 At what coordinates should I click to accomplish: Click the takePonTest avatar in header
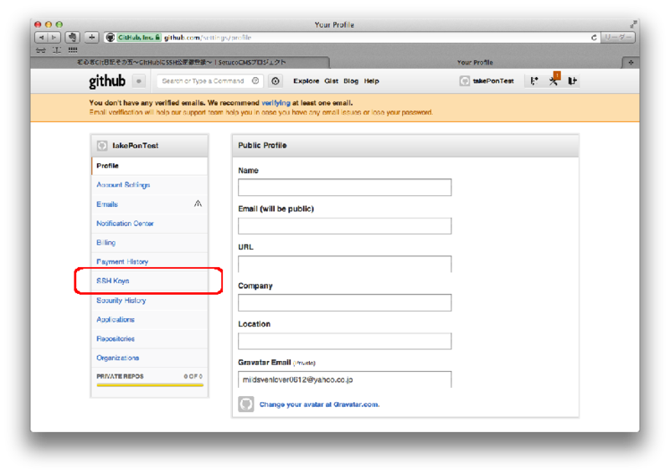click(465, 80)
